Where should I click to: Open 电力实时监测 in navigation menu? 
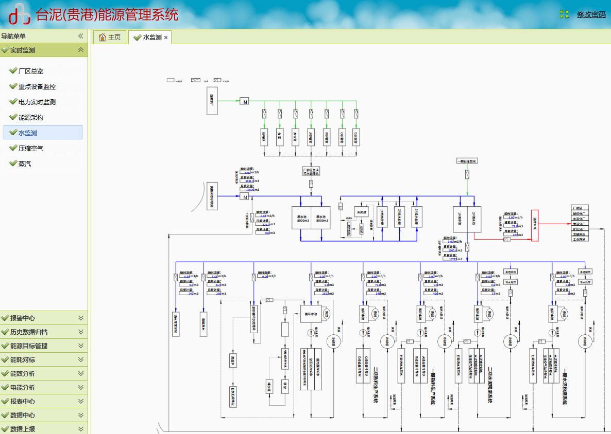click(x=37, y=102)
